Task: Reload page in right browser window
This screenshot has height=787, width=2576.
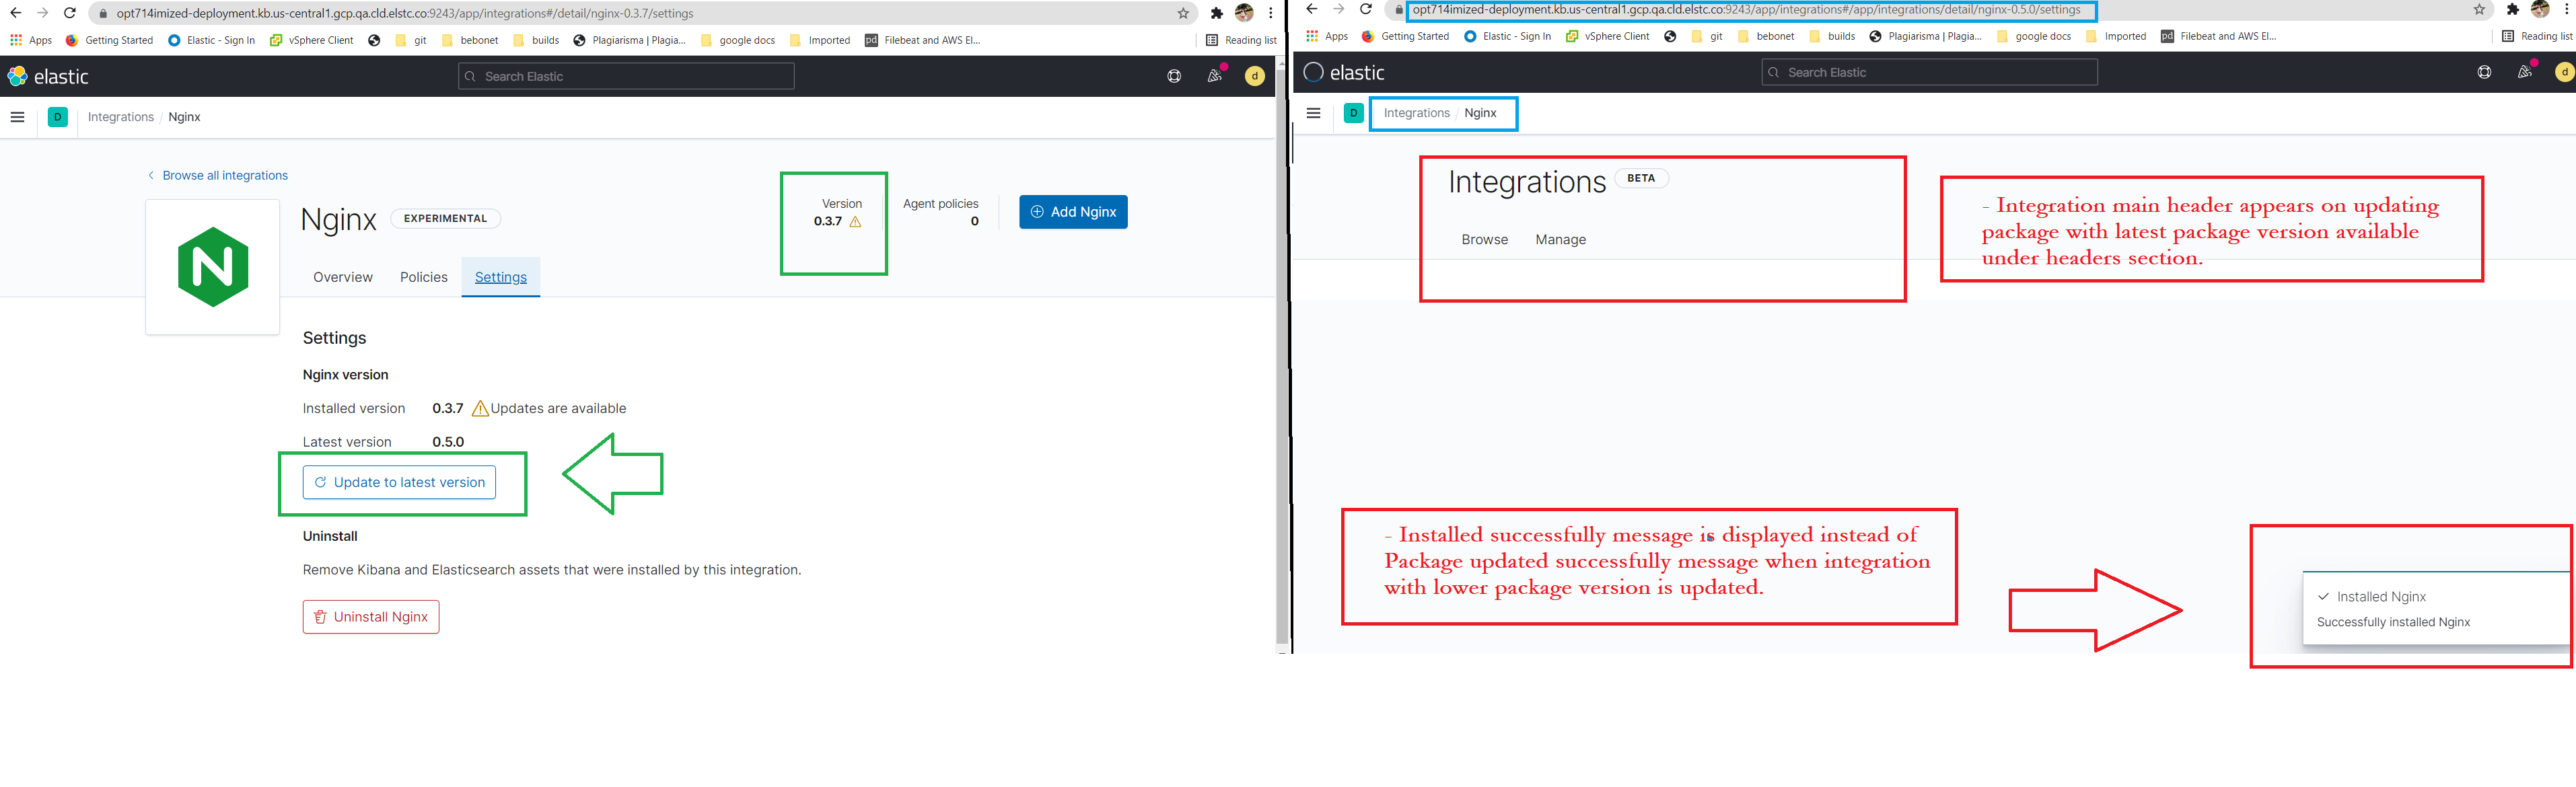Action: (1365, 9)
